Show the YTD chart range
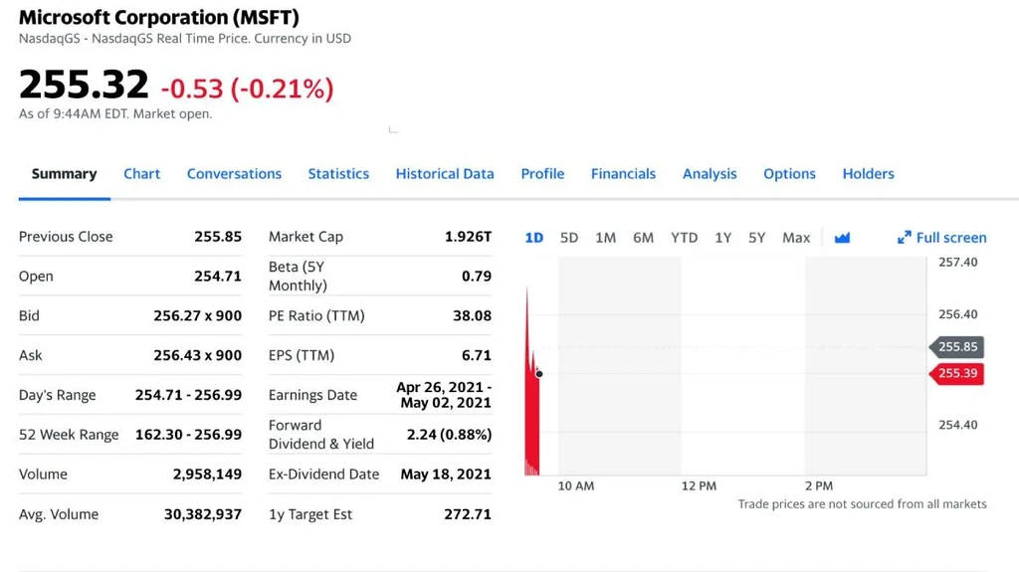 coord(684,238)
